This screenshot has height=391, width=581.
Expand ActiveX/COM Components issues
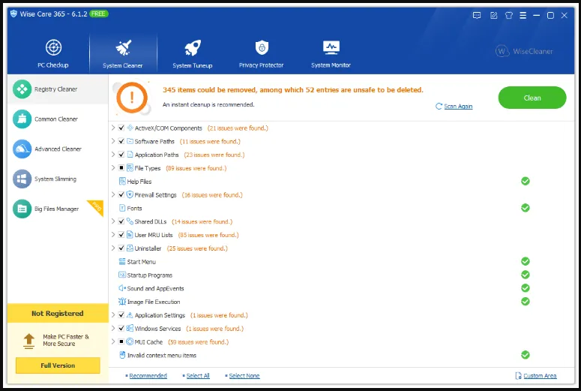[113, 128]
